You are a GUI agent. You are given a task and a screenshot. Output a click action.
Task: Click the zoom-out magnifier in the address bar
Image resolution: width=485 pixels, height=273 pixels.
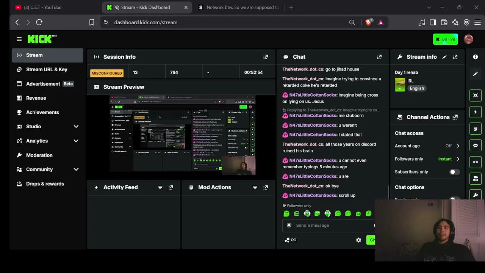point(352,22)
